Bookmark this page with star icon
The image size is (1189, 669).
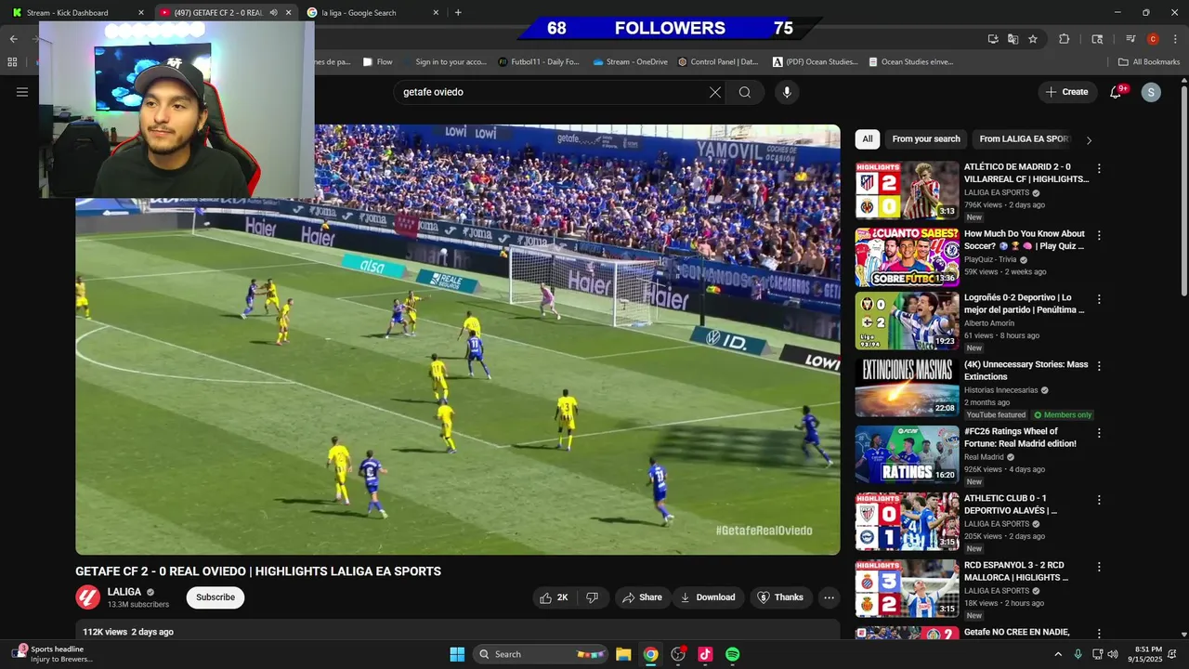click(x=1033, y=39)
